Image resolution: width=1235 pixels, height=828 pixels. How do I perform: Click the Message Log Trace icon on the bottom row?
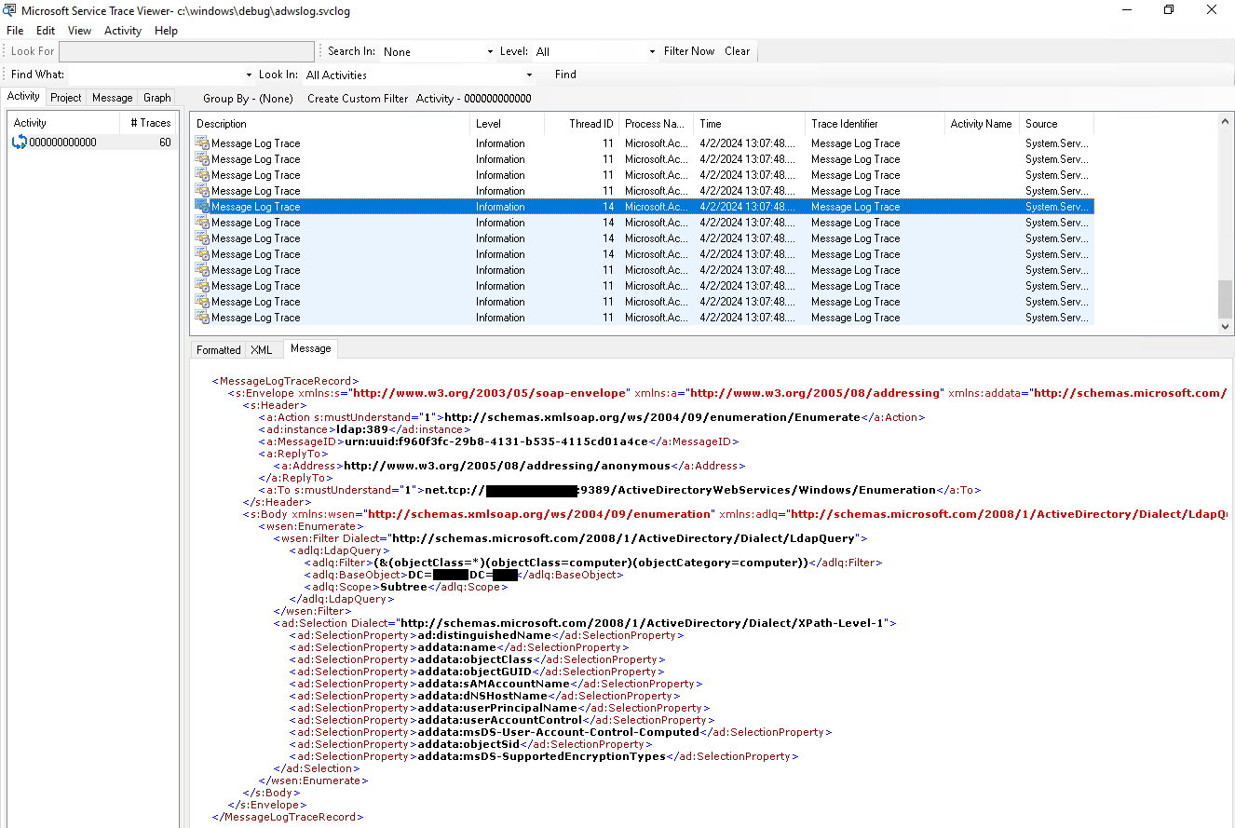pyautogui.click(x=200, y=317)
